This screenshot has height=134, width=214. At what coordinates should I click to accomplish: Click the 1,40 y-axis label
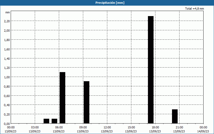7,58
